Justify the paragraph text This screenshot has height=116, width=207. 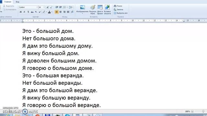pos(68,12)
